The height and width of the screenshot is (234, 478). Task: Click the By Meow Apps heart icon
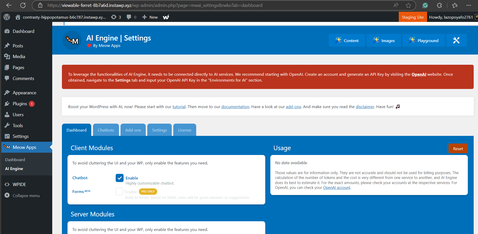click(89, 46)
